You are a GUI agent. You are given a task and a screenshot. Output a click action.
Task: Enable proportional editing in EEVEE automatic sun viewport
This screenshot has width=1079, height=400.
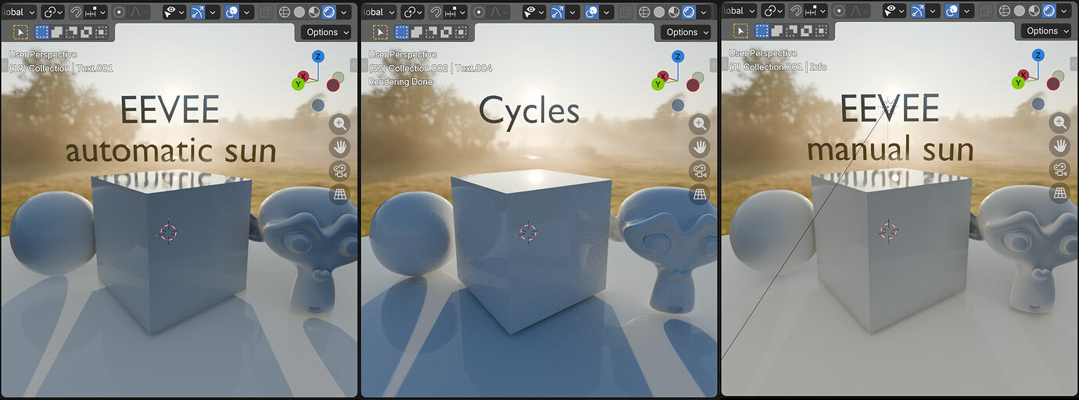(x=119, y=12)
